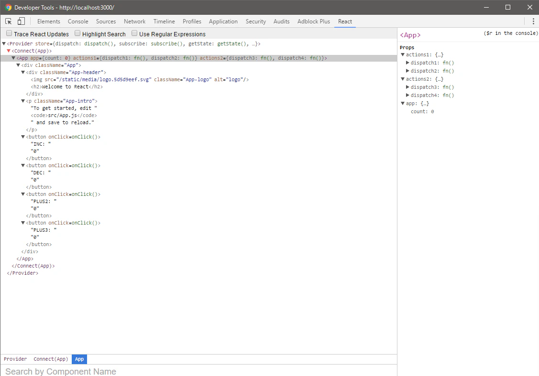
Task: Maximize the Developer Tools window
Action: [x=508, y=7]
